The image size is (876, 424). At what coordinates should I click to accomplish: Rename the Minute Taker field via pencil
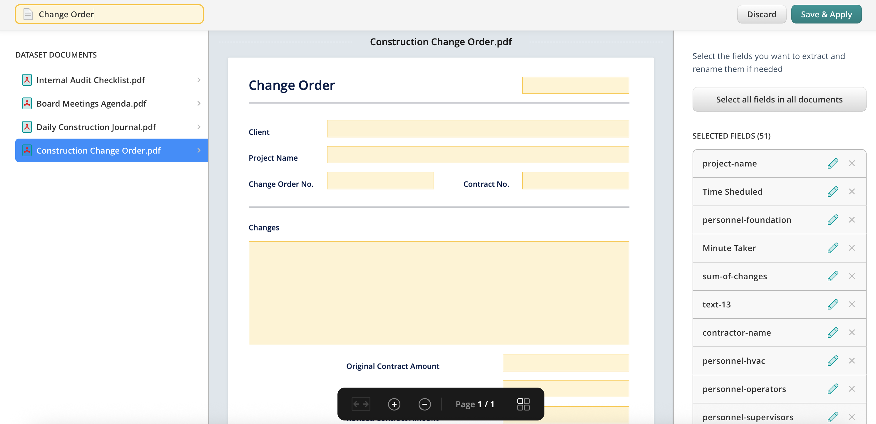click(832, 248)
